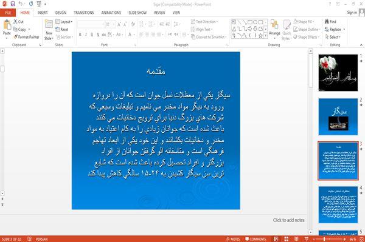
Task: Click the 'Click to add notes' area
Action: (288, 220)
